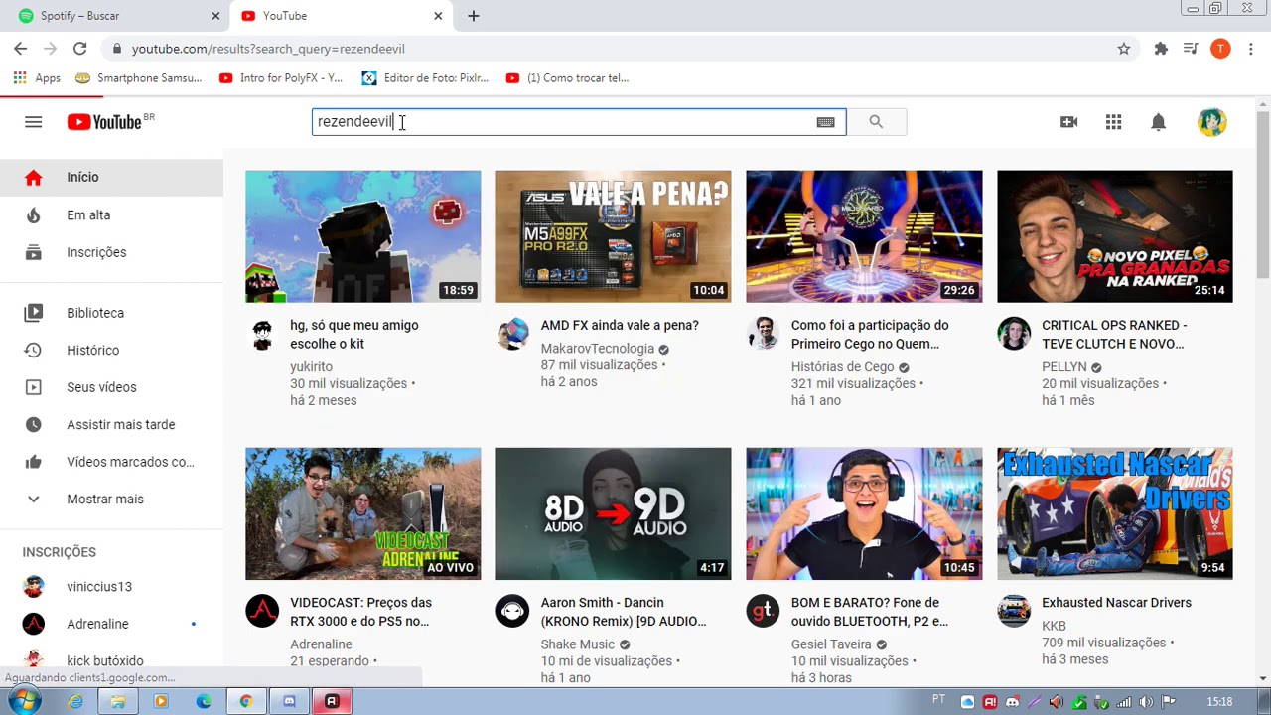1271x715 pixels.
Task: Click title 'hg, só que meu amigo escolhe o kit'
Action: [x=354, y=335]
